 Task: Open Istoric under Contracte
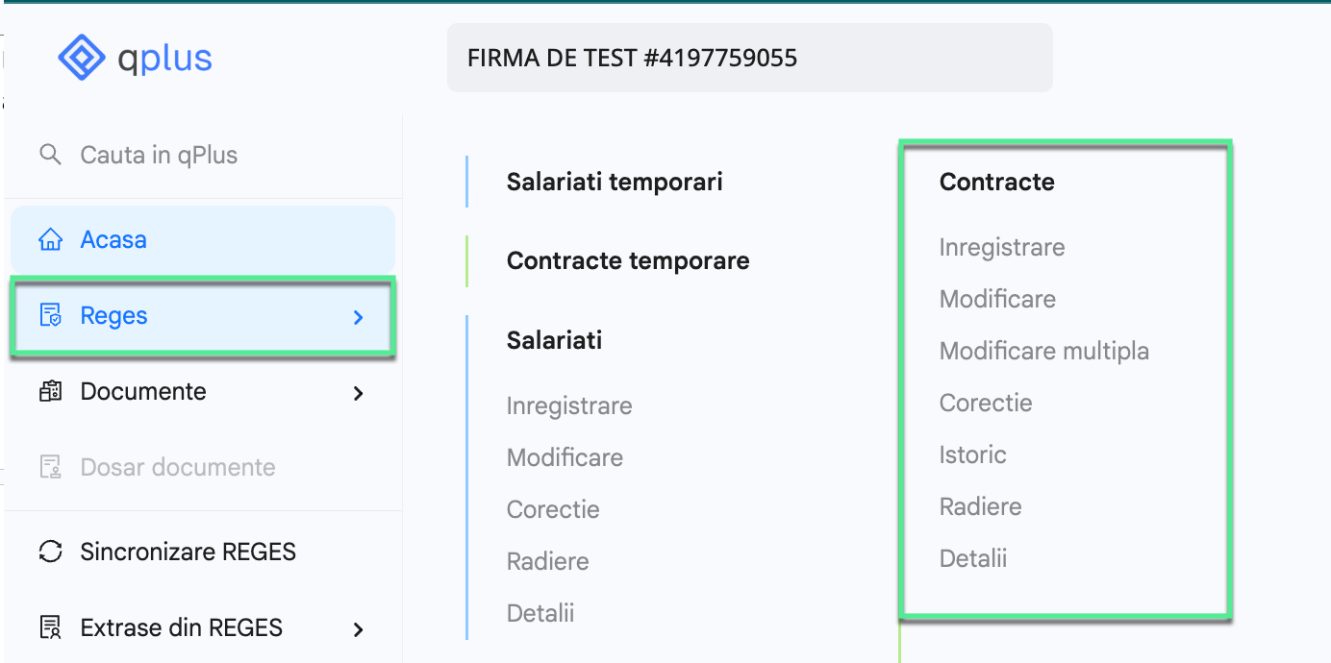[973, 454]
